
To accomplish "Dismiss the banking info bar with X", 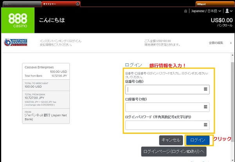I will [231, 42].
